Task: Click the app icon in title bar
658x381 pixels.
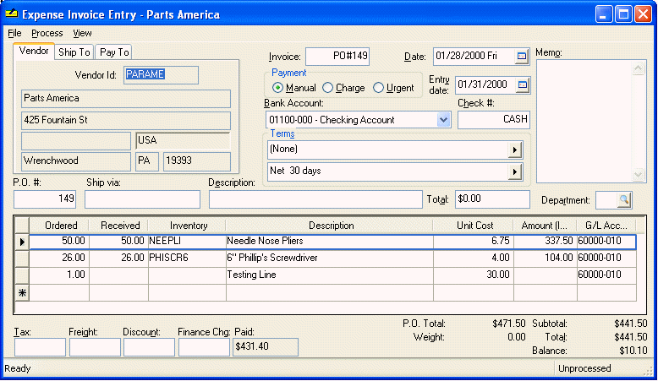Action: [x=11, y=14]
